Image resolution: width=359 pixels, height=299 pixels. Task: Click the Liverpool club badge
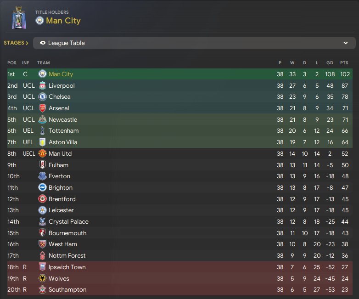pyautogui.click(x=42, y=85)
